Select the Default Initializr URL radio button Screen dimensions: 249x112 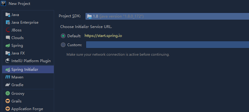63,36
